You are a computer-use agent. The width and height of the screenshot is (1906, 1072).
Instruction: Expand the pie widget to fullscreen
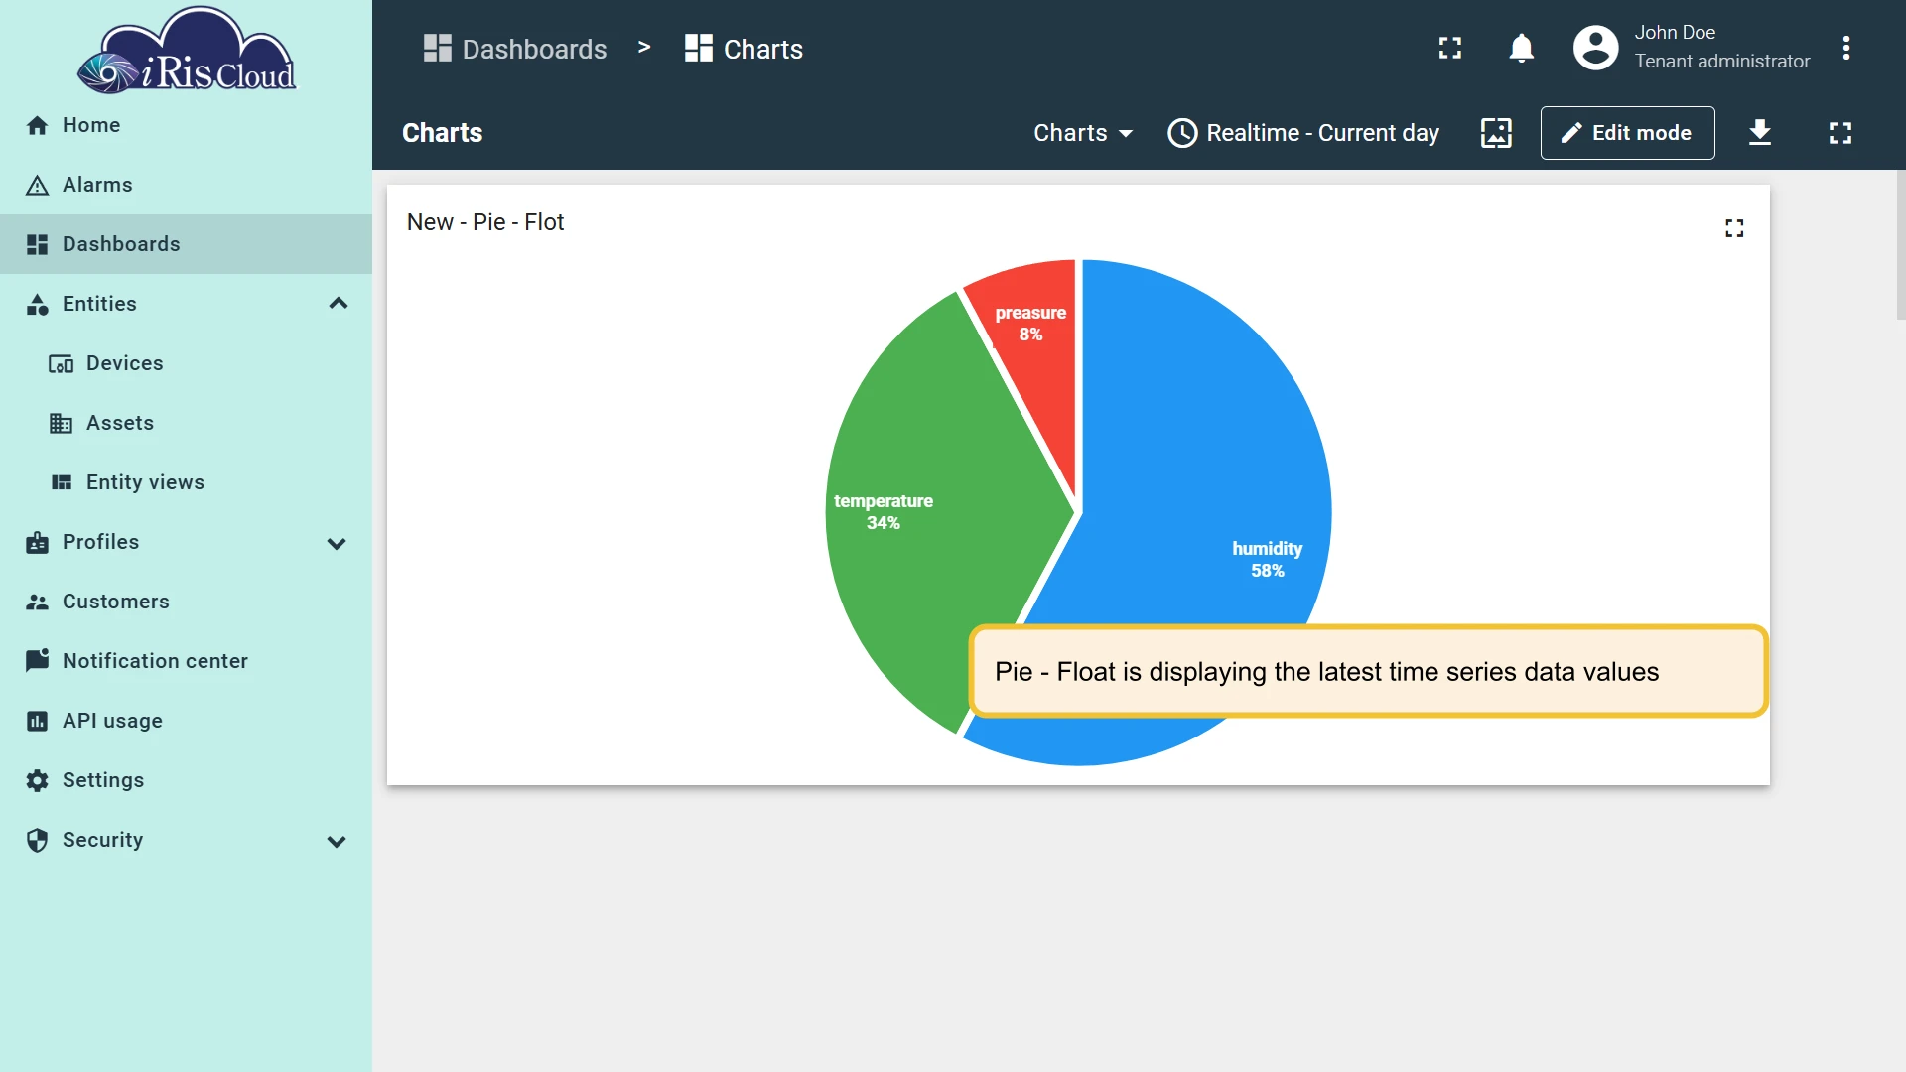pyautogui.click(x=1734, y=228)
